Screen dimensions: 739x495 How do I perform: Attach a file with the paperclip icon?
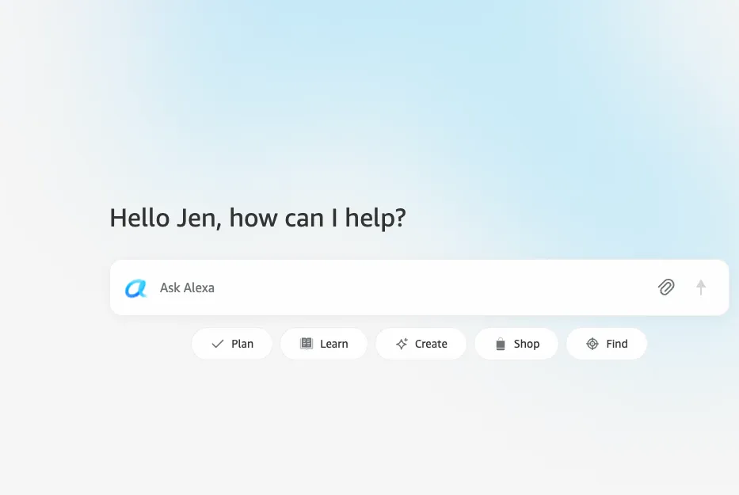pos(666,287)
